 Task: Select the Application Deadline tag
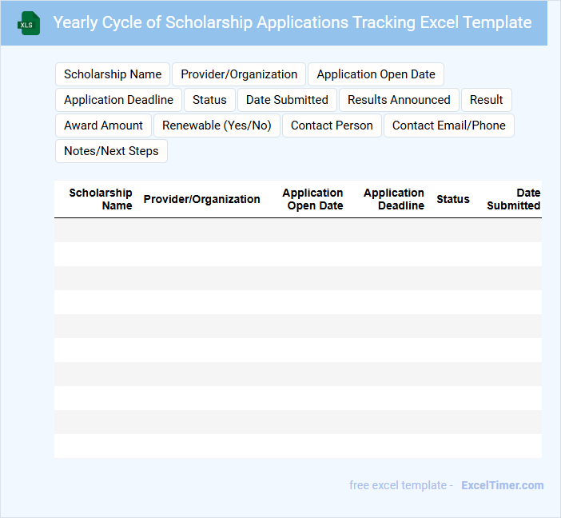[x=118, y=100]
